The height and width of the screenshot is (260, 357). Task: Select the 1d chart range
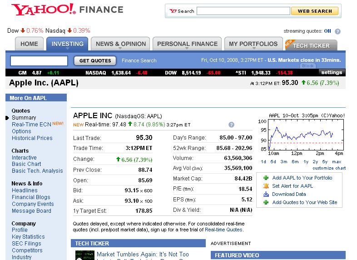[x=263, y=162]
